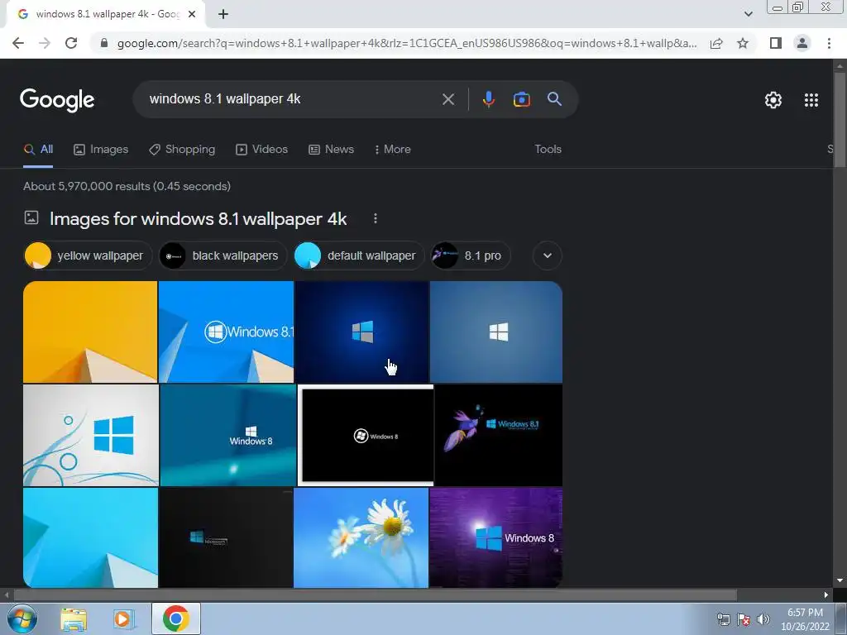Switch to the News tab
The width and height of the screenshot is (847, 635).
click(331, 150)
